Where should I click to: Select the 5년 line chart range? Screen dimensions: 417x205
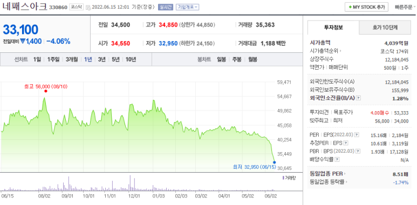[115, 59]
